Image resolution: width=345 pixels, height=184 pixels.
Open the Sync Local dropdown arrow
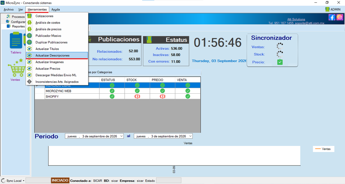point(24,181)
